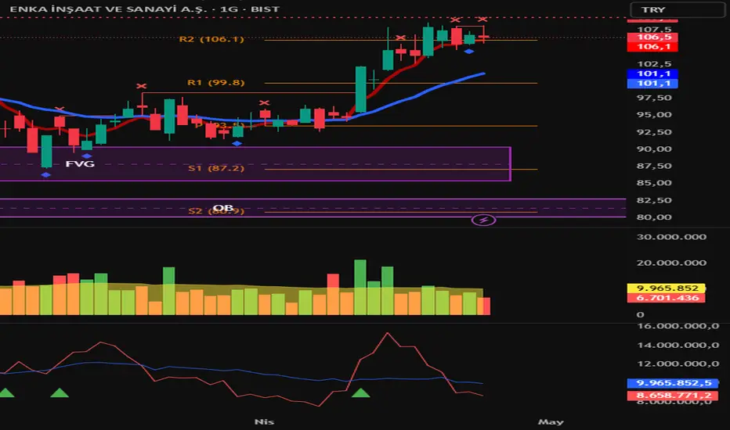This screenshot has height=430, width=730.
Task: Click the Nis month label on time axis
Action: (264, 421)
